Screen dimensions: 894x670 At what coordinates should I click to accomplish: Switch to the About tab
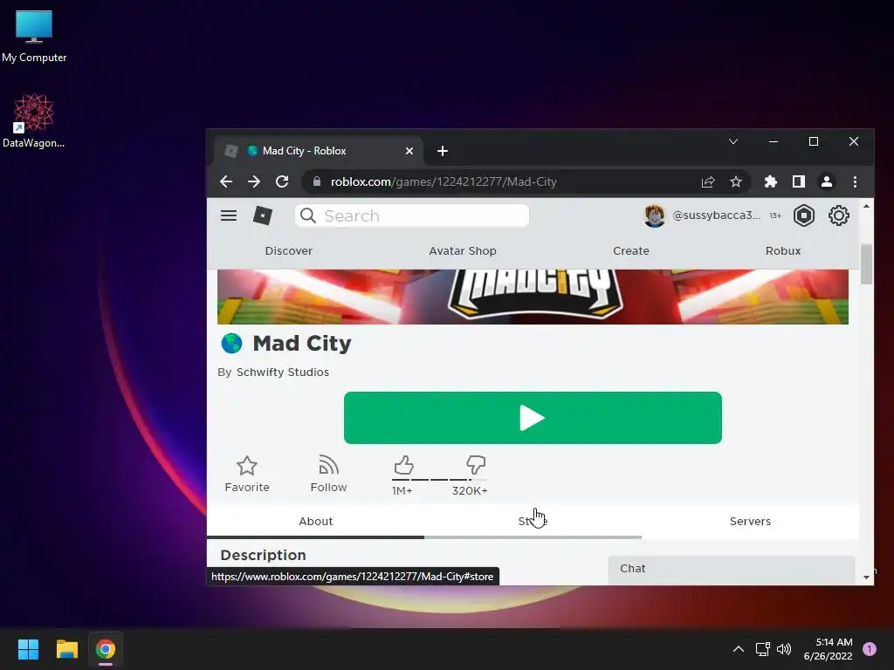(x=315, y=522)
